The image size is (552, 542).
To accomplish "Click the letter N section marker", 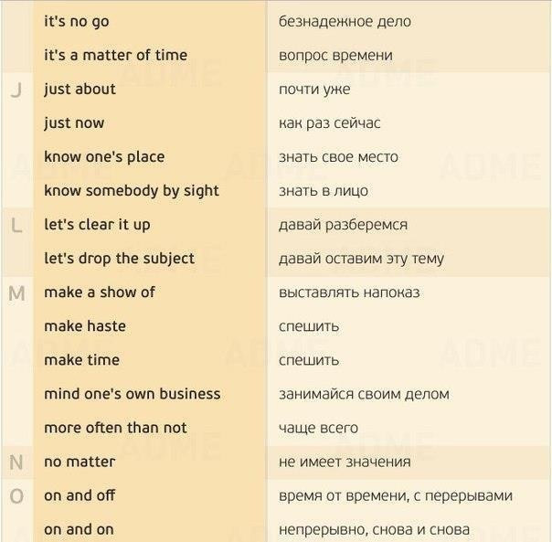I will point(16,462).
